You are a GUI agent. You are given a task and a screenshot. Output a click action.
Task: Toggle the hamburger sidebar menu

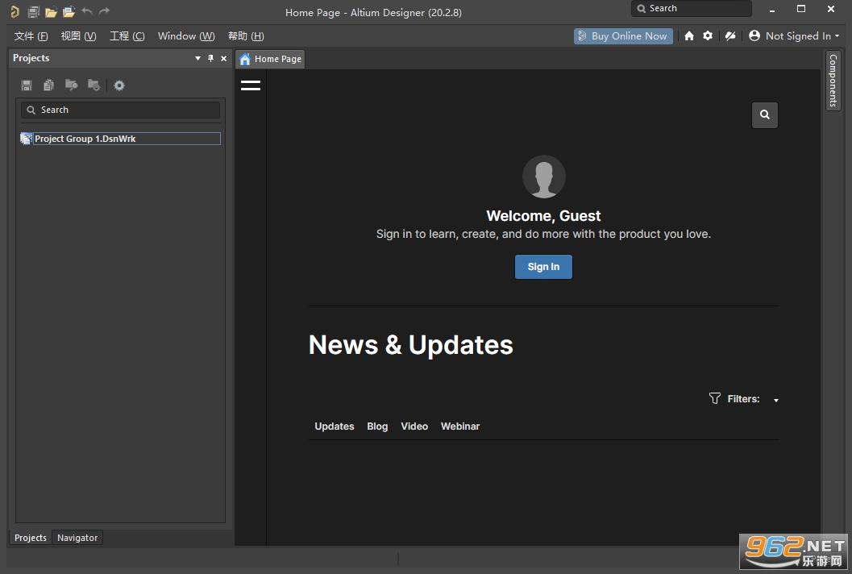coord(251,85)
